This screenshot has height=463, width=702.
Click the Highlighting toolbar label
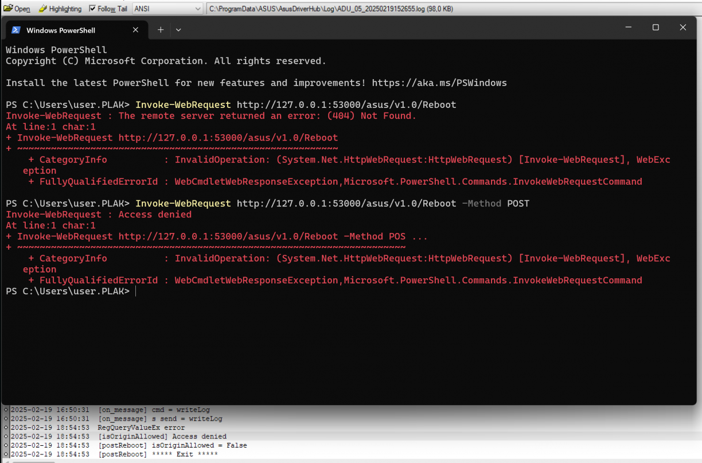pos(65,9)
